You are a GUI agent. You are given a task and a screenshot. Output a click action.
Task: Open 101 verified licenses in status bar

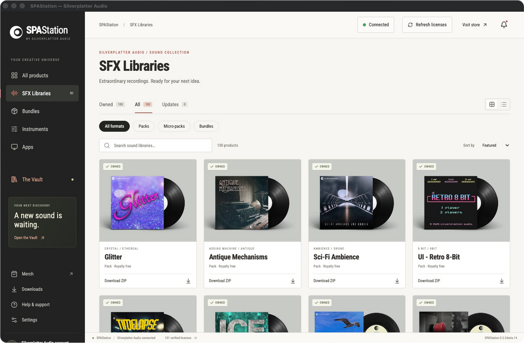[180, 338]
